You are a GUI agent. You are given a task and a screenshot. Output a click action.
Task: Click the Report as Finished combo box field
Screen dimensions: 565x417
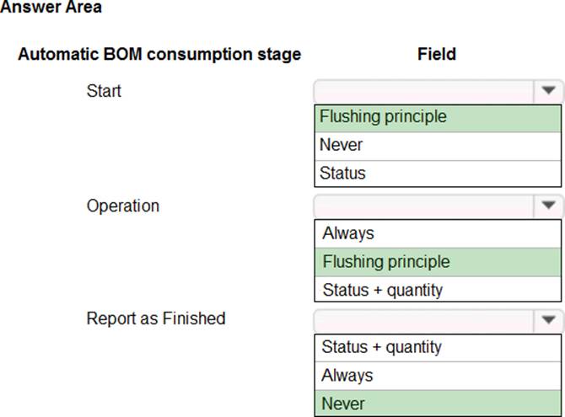click(423, 320)
